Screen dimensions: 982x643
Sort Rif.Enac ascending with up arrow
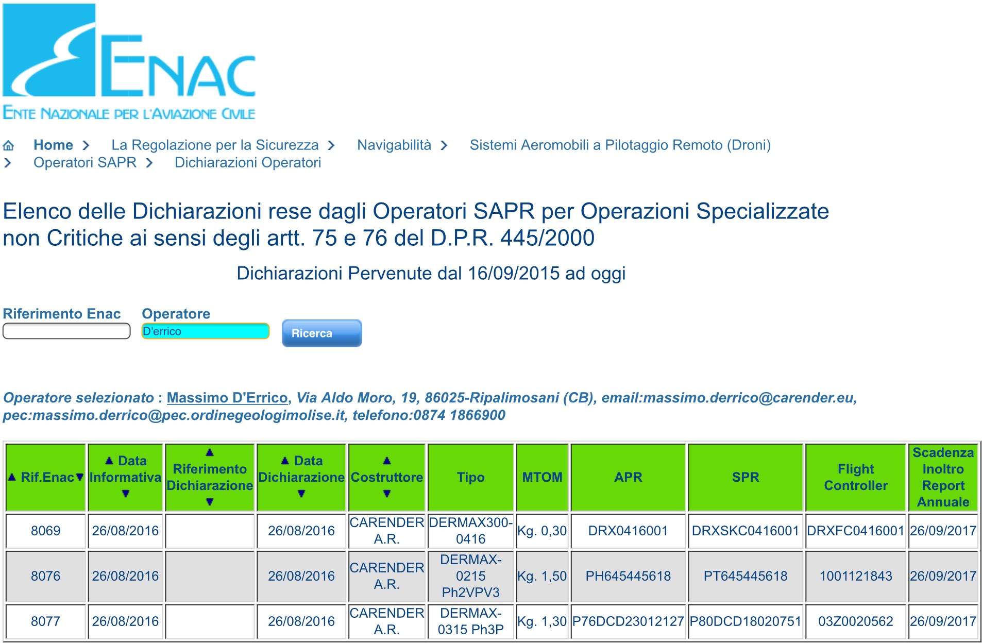12,478
